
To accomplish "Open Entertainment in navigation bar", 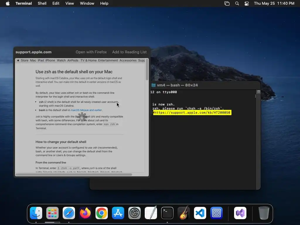I will point(108,60).
